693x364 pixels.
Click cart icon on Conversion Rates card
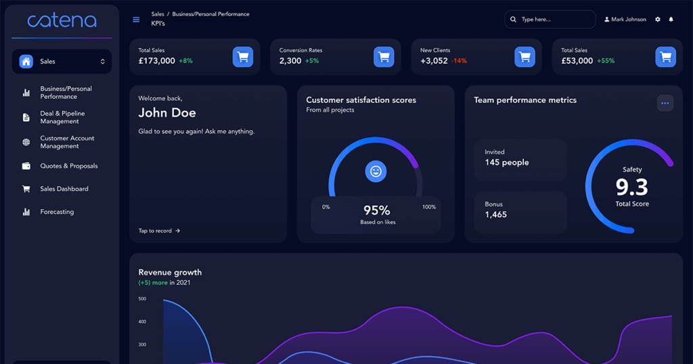click(x=384, y=57)
